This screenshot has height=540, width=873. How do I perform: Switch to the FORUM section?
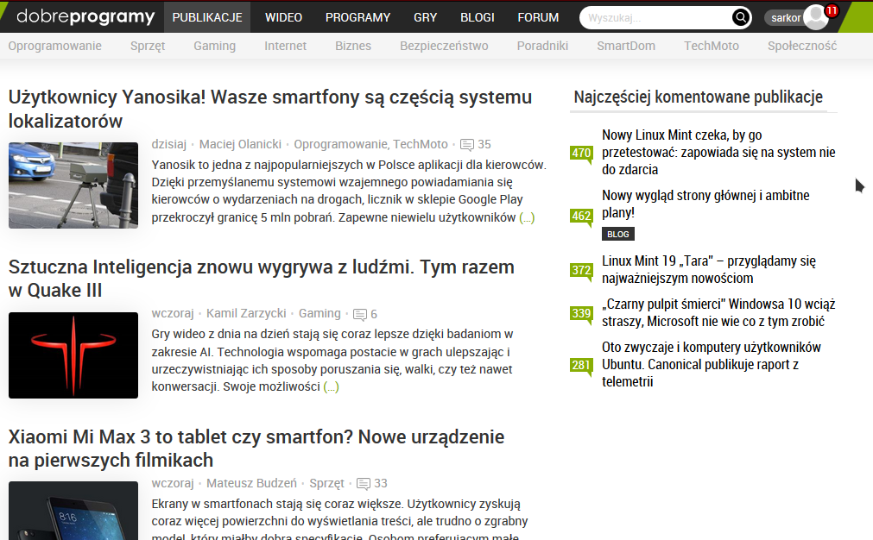537,16
